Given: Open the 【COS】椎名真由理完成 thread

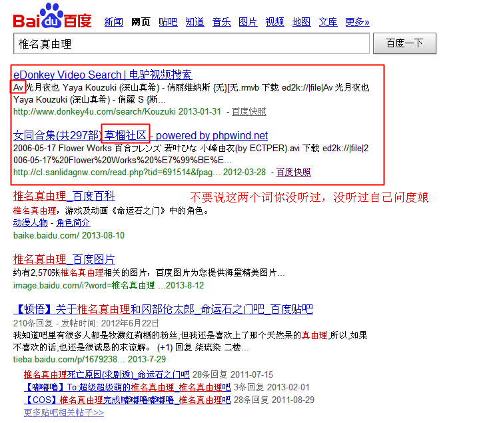Looking at the screenshot, I should click(127, 400).
